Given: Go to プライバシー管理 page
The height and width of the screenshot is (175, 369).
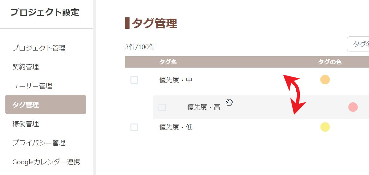Looking at the screenshot, I should 39,143.
